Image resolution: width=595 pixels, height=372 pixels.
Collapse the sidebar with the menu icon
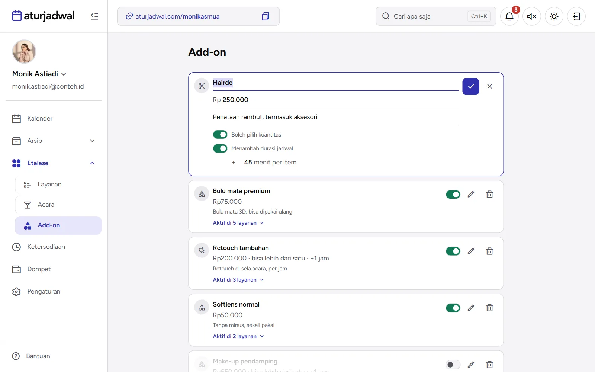pyautogui.click(x=94, y=16)
